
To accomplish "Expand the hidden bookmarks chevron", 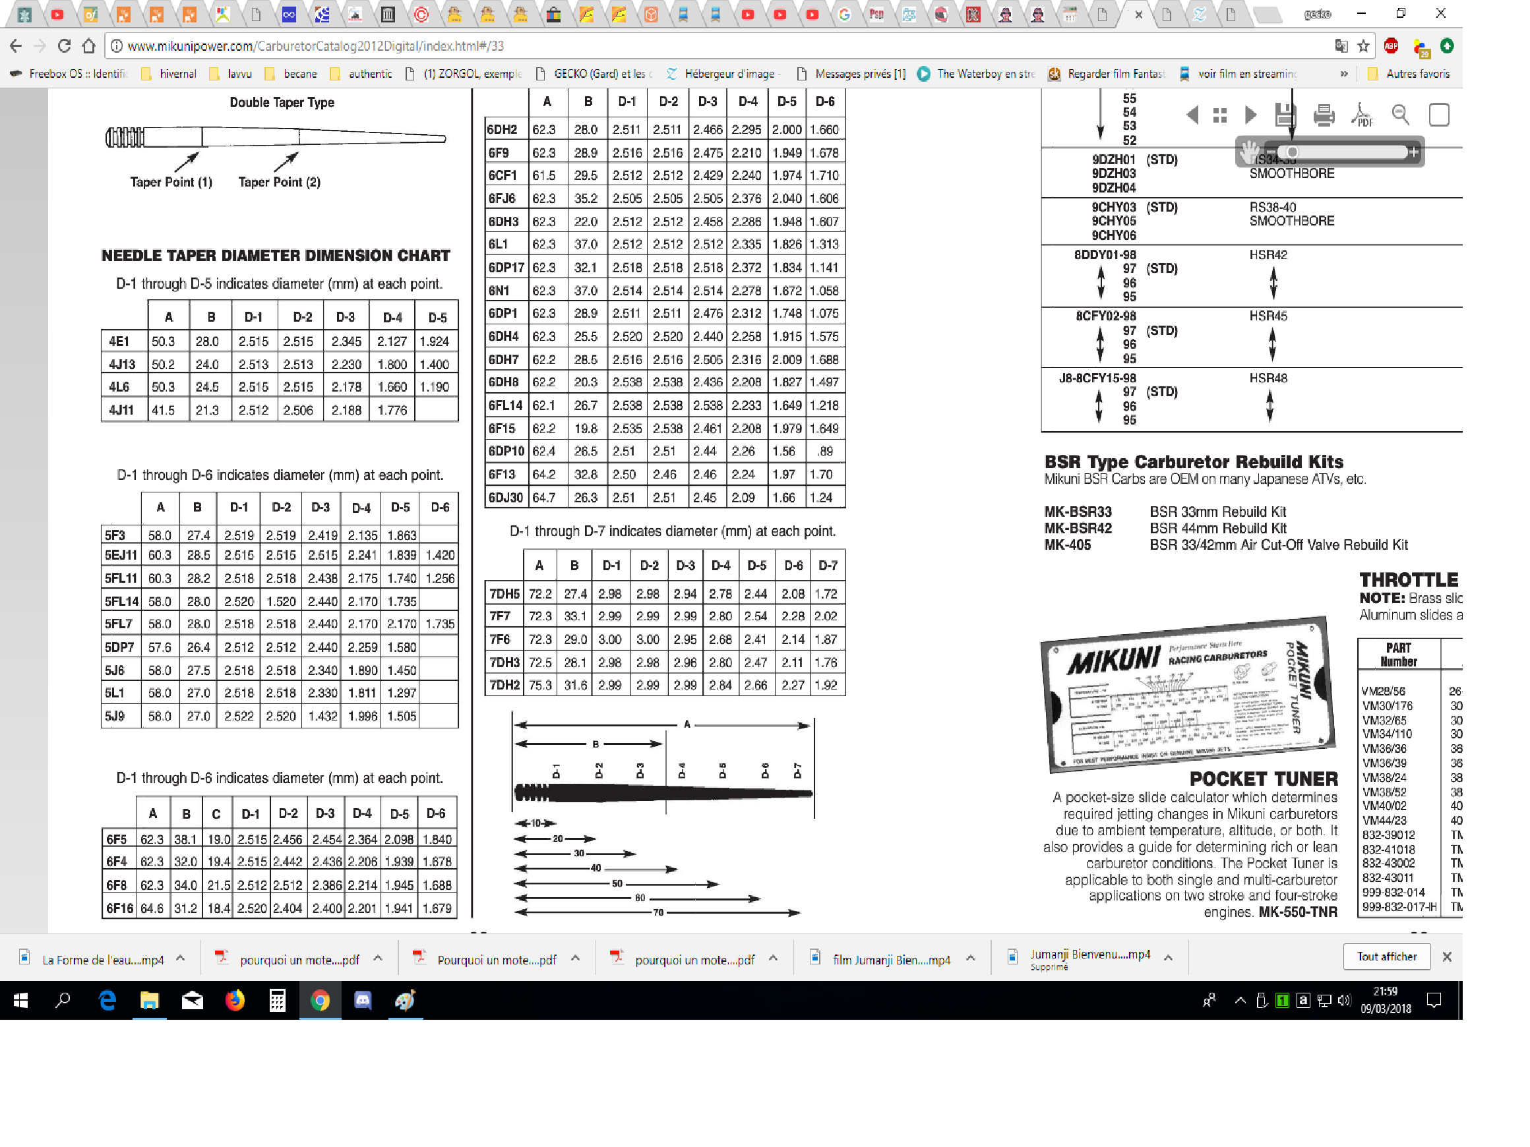I will point(1343,74).
